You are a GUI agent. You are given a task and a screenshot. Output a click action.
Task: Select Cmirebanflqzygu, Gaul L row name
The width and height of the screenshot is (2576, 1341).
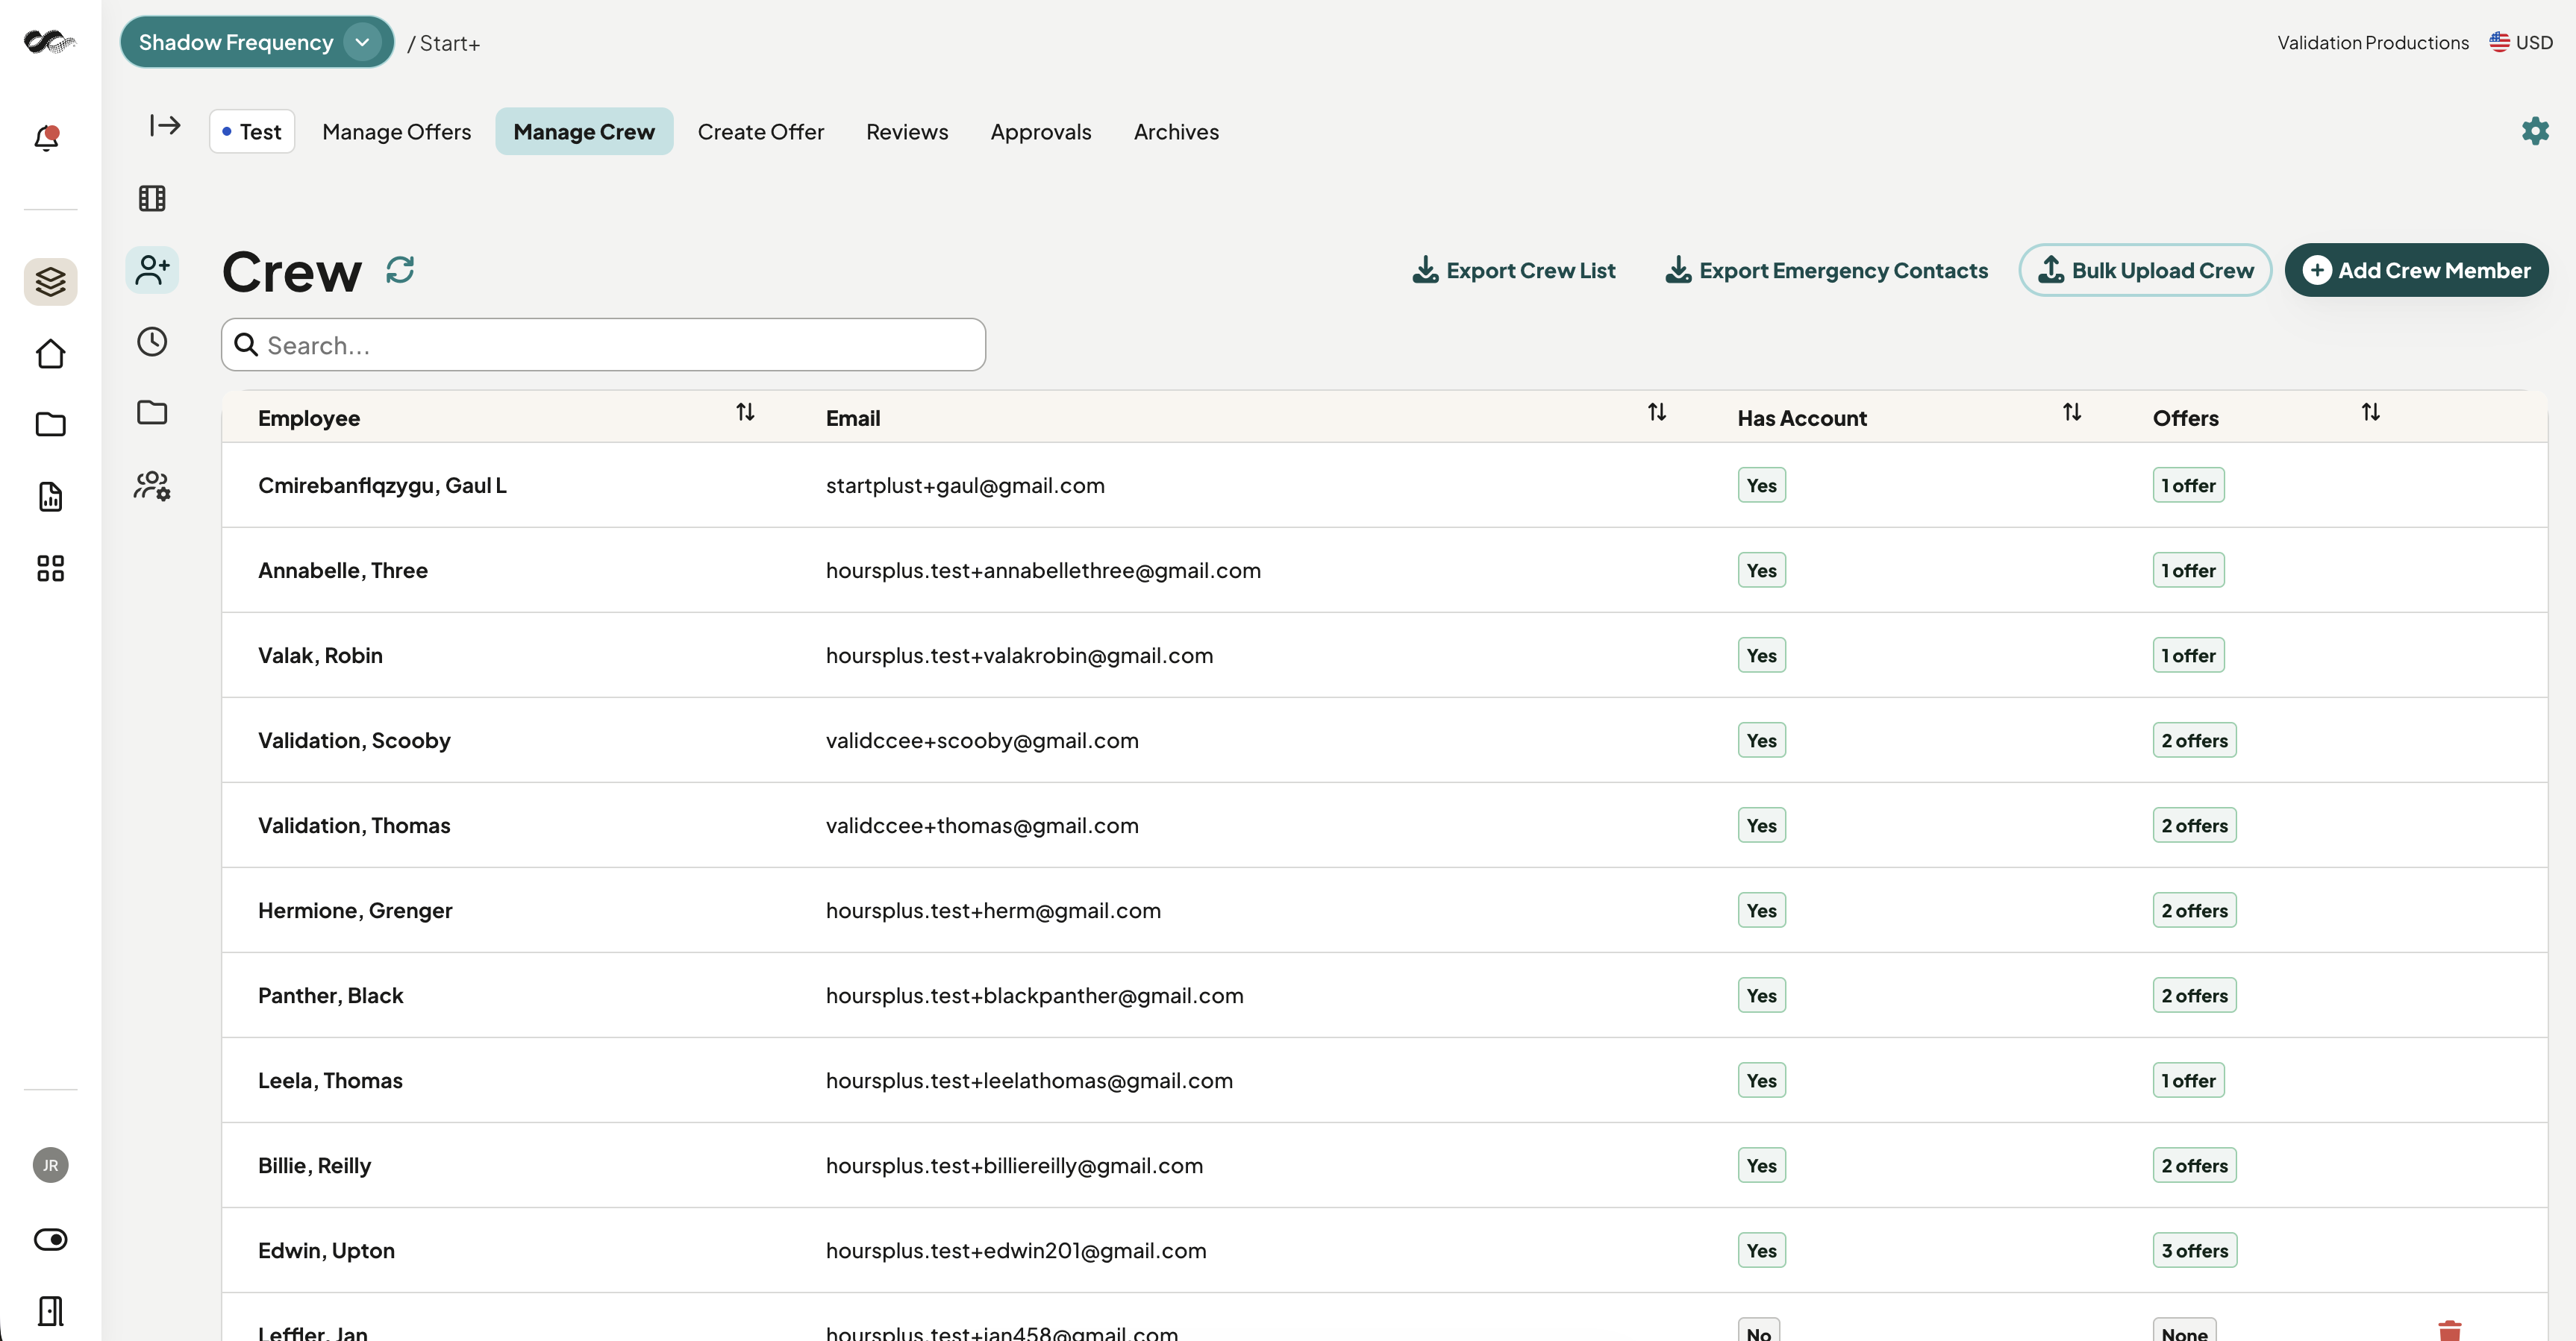[x=382, y=485]
